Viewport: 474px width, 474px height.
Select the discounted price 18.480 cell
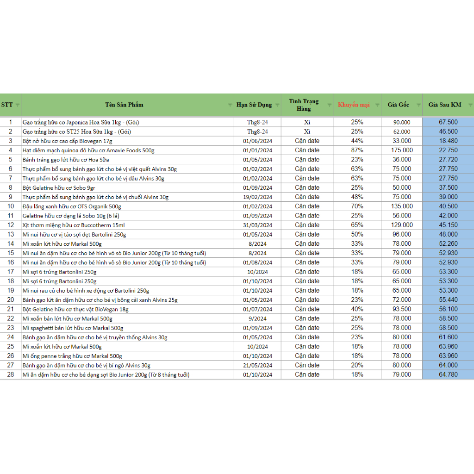pos(448,141)
